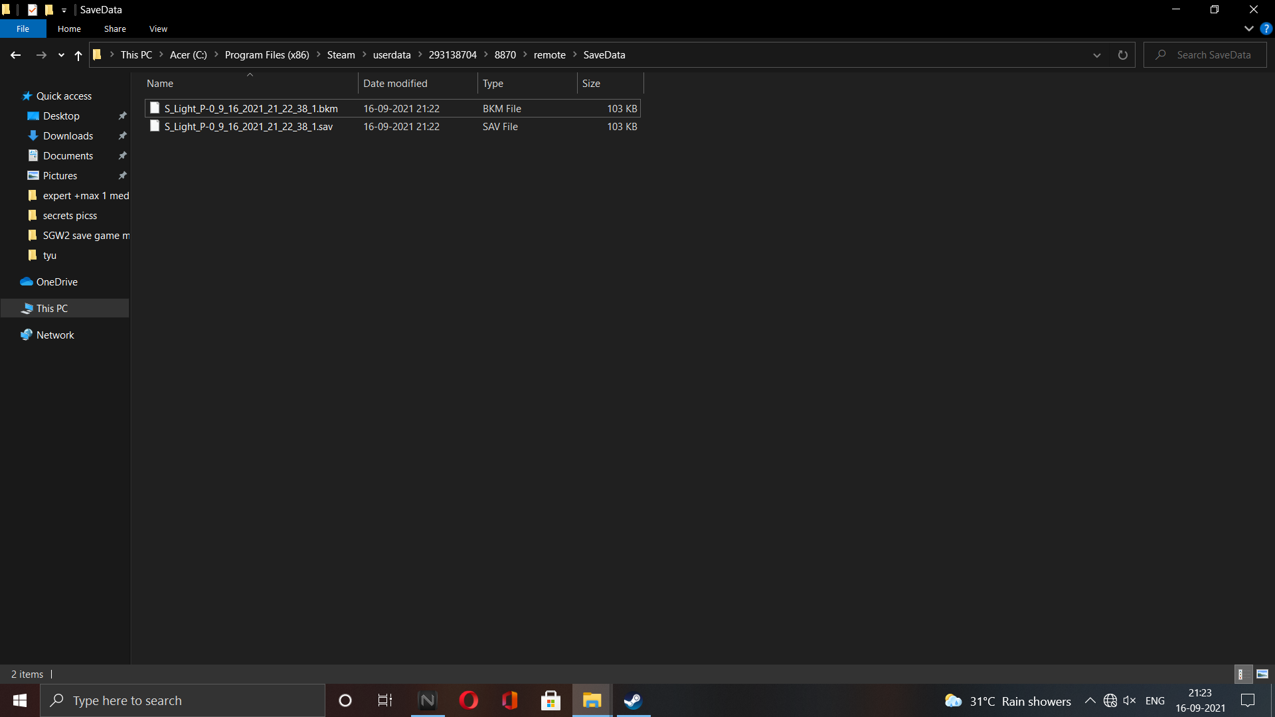Image resolution: width=1275 pixels, height=717 pixels.
Task: Open the Home ribbon tab
Action: (68, 29)
